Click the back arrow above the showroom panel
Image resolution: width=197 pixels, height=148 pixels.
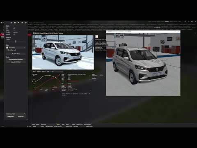coord(2,23)
